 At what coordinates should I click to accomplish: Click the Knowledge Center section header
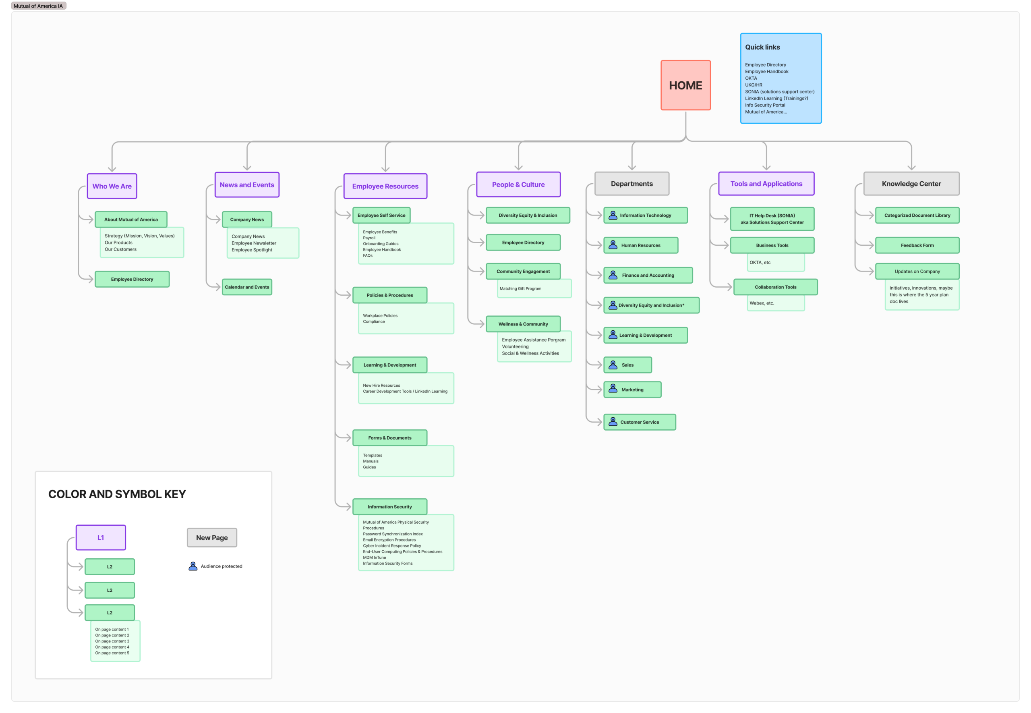coord(911,184)
